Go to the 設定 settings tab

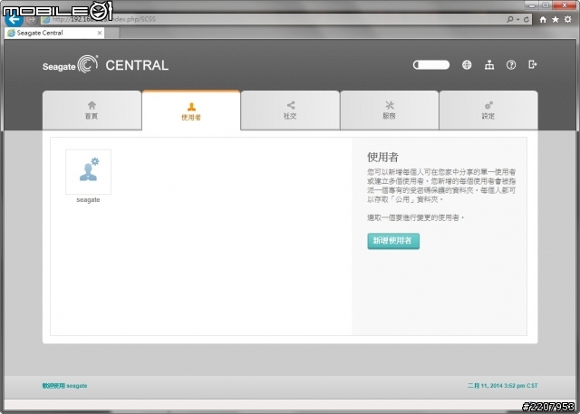click(x=488, y=111)
